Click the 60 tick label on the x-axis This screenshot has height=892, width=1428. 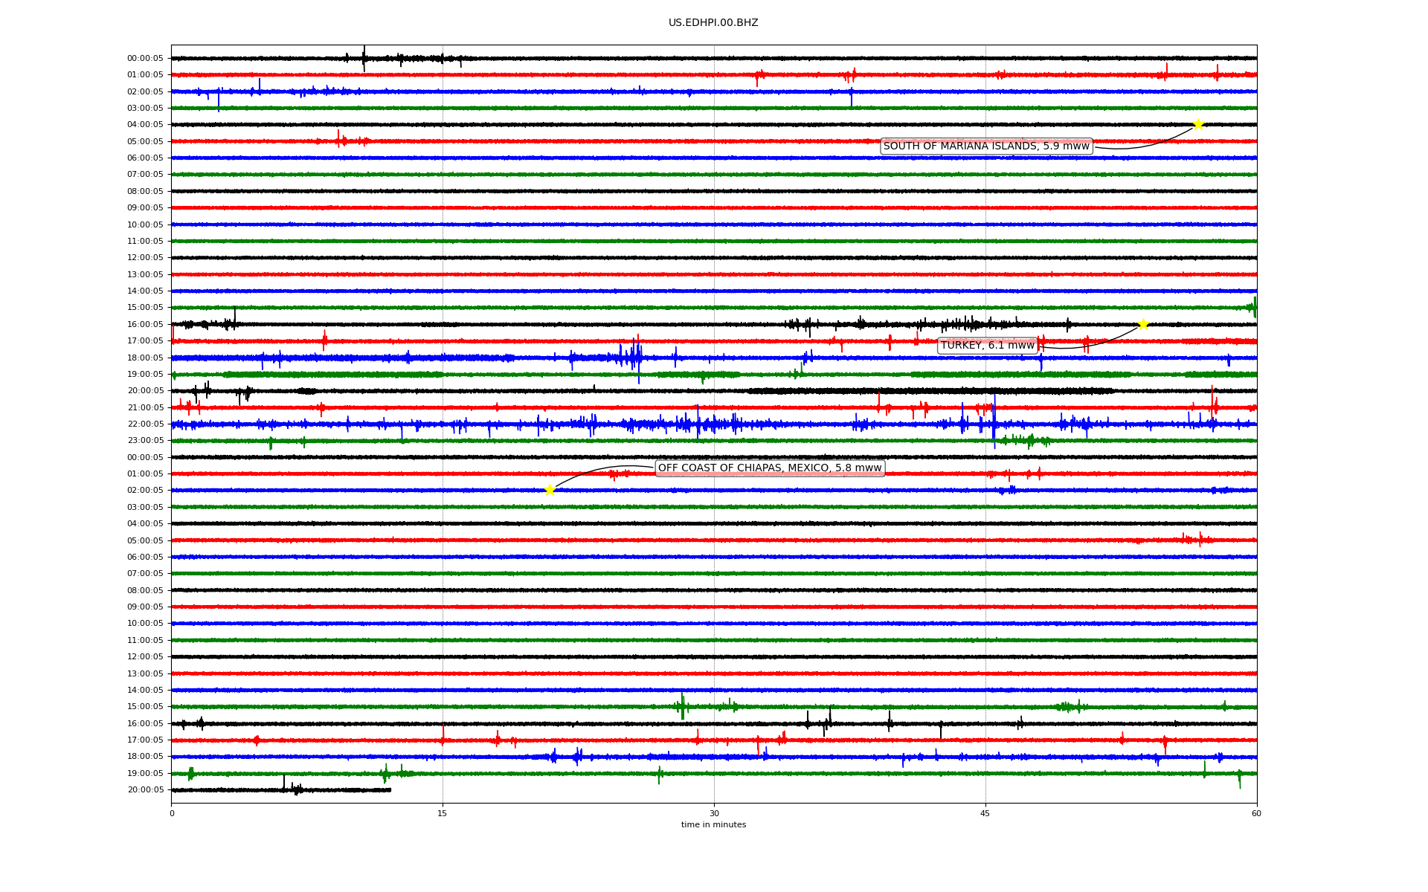point(1256,813)
